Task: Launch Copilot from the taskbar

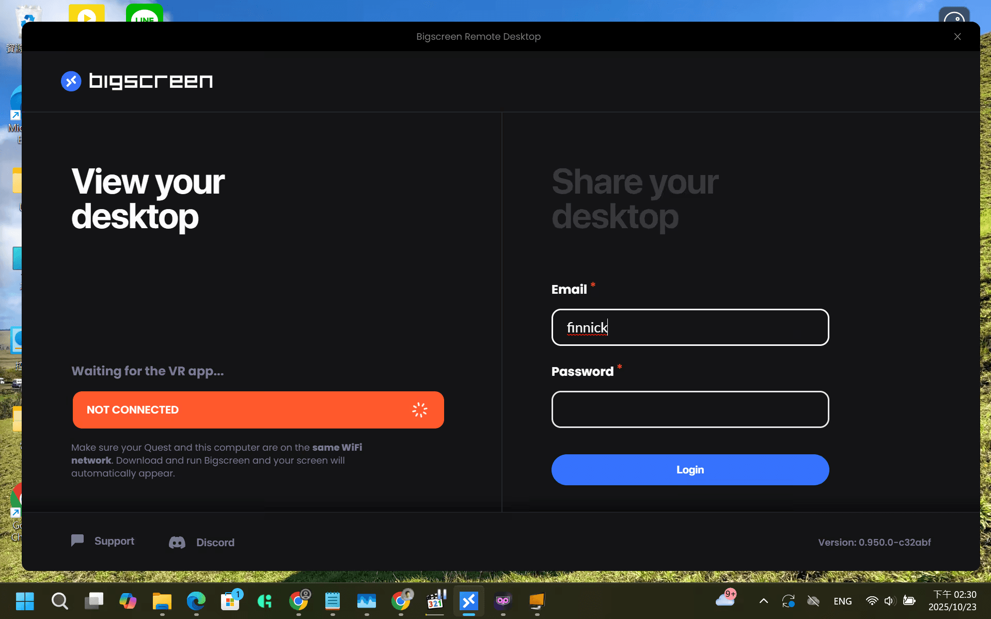Action: (128, 601)
